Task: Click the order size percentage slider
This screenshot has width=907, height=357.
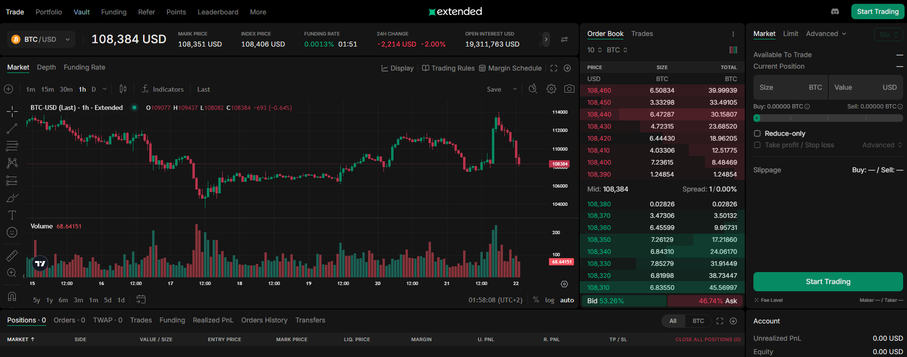Action: point(828,118)
